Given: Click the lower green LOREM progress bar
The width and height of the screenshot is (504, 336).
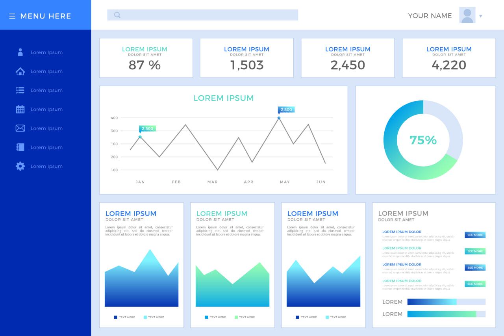Looking at the screenshot, I should (447, 314).
